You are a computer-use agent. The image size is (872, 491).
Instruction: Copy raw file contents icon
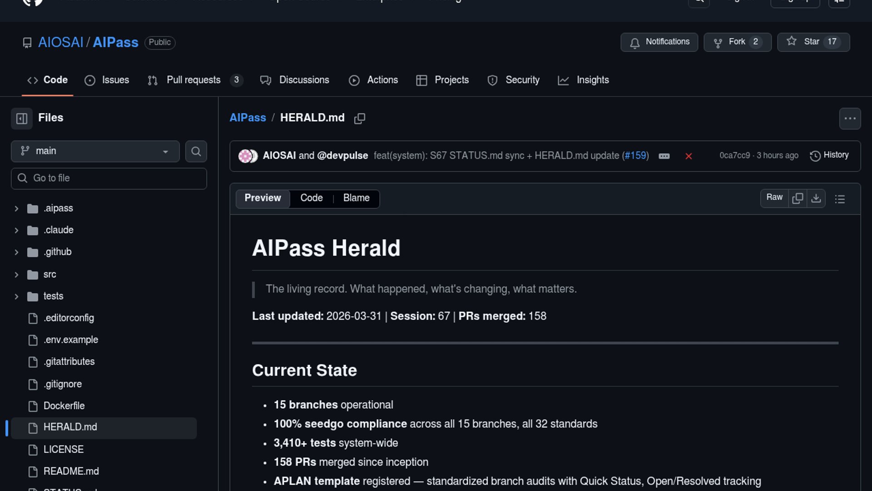pos(798,198)
